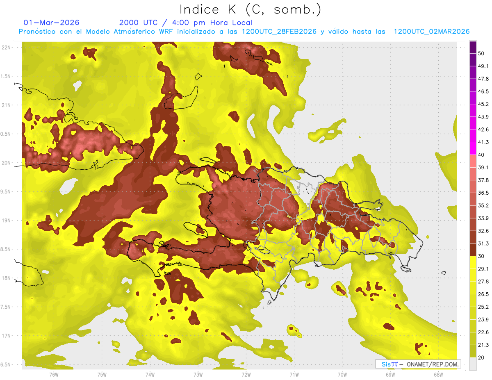Click the colorbar value label 40
Image resolution: width=492 pixels, height=380 pixels.
point(481,155)
